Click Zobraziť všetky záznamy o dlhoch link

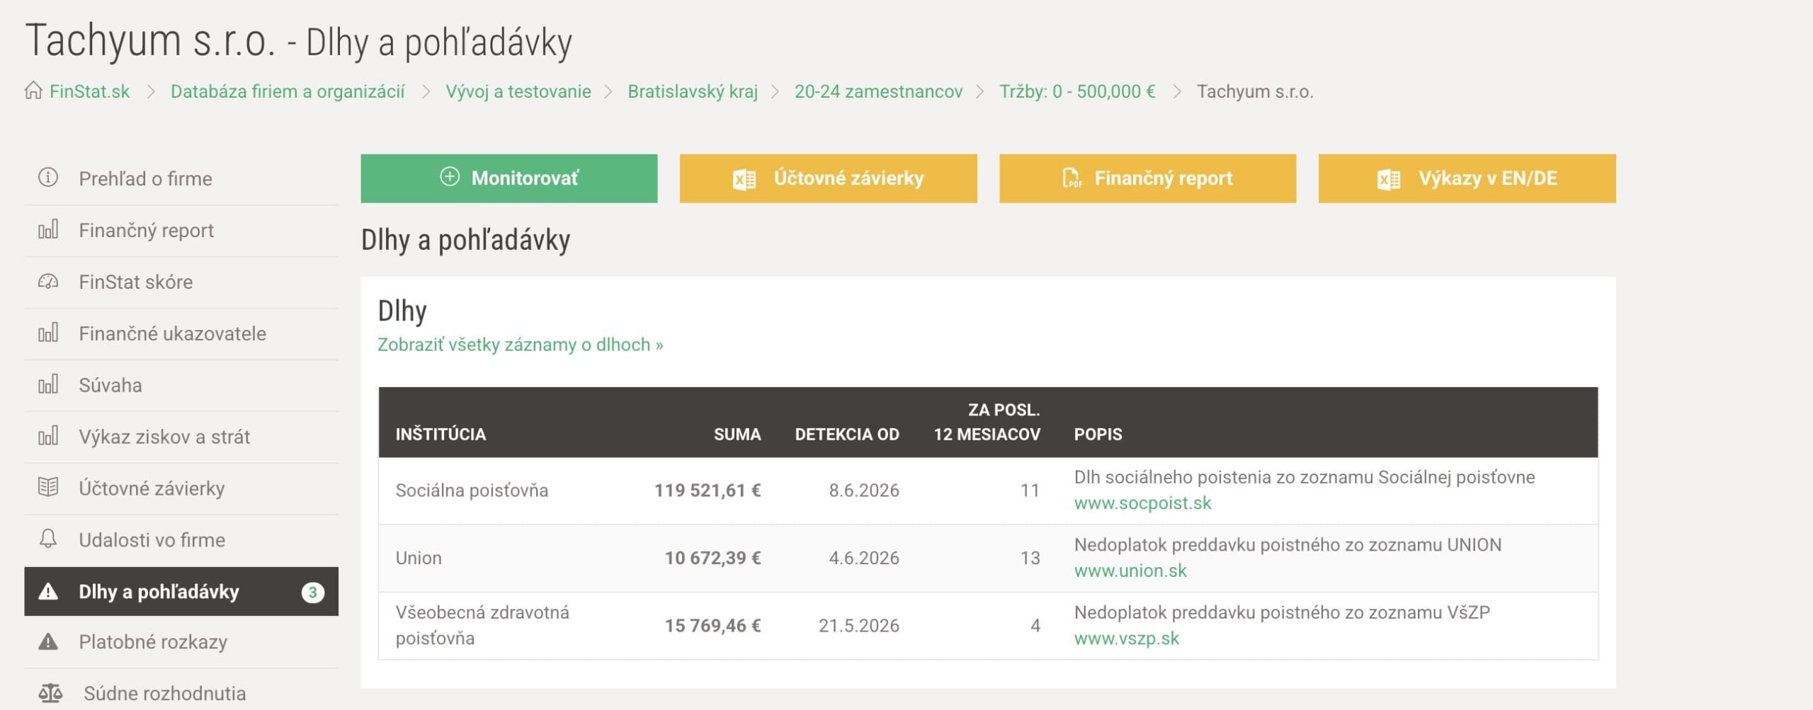pyautogui.click(x=521, y=345)
